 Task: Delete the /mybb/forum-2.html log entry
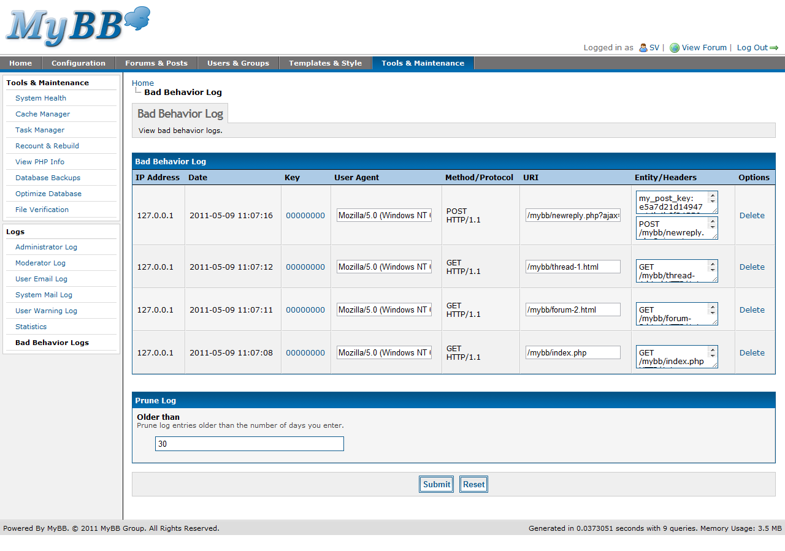pos(752,310)
